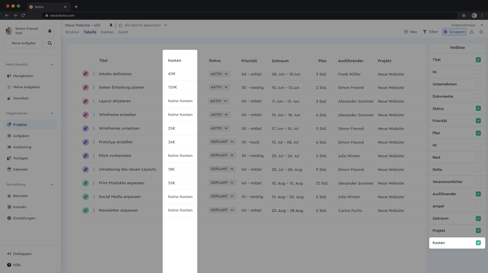The height and width of the screenshot is (273, 488).
Task: Uncheck the Kosten field checkbox
Action: [x=478, y=243]
